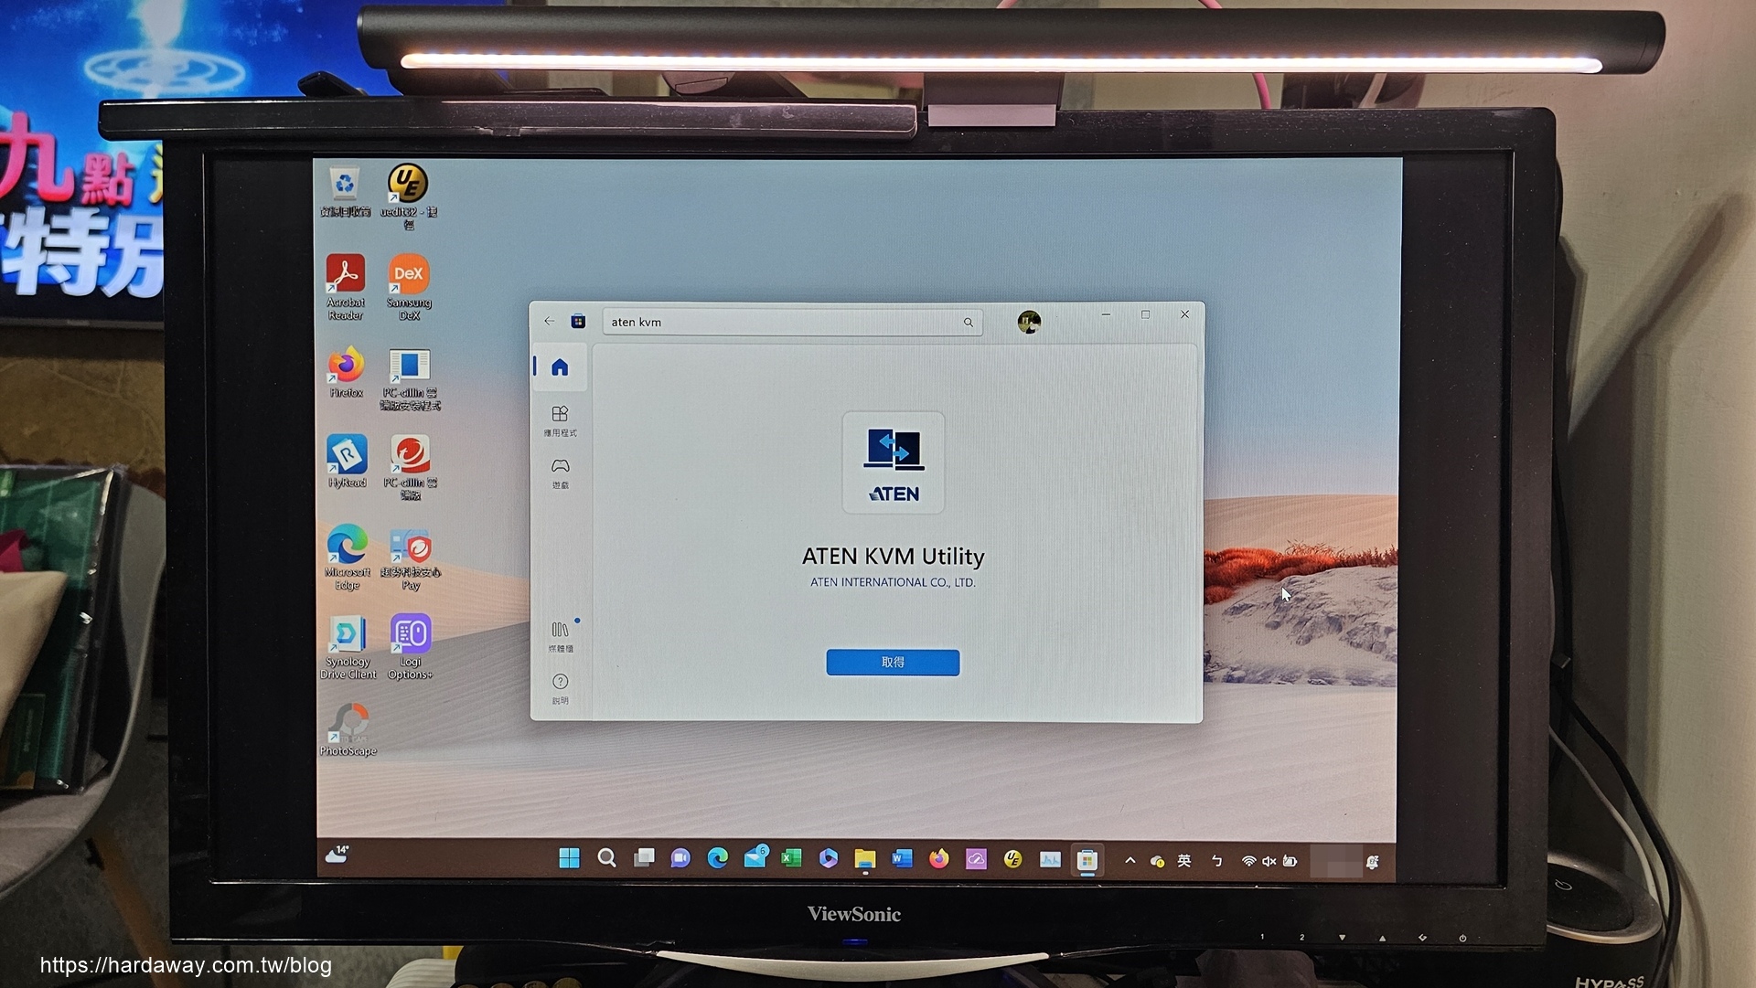The image size is (1756, 988).
Task: Open the Recycle Bin desktop icon
Action: coord(345,193)
